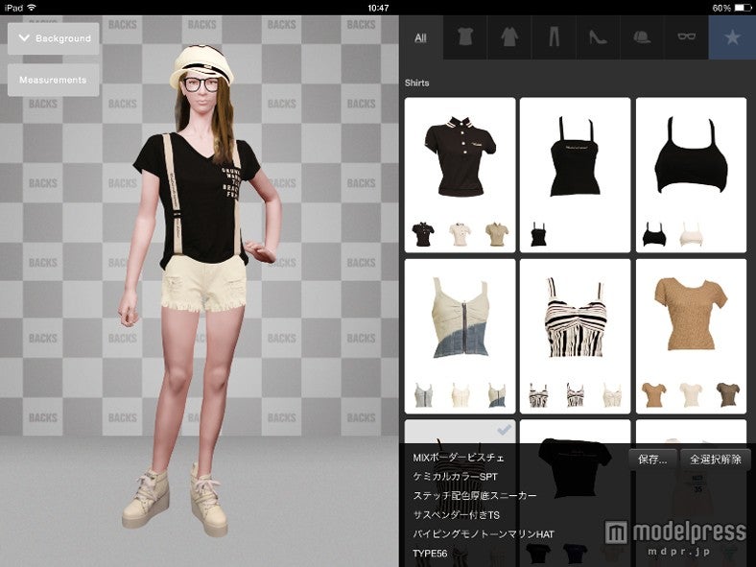Toggle the checkmark on the selected shirt tile

(504, 429)
